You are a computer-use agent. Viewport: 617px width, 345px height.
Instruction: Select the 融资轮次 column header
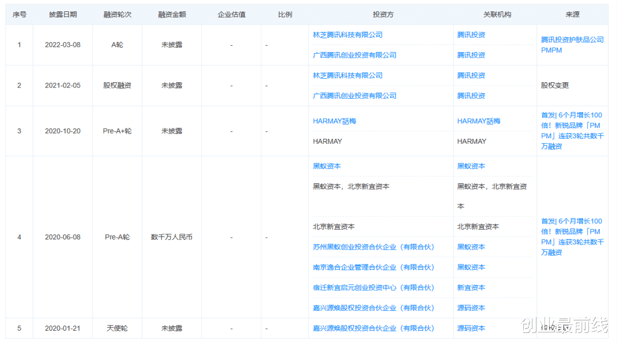click(x=117, y=14)
